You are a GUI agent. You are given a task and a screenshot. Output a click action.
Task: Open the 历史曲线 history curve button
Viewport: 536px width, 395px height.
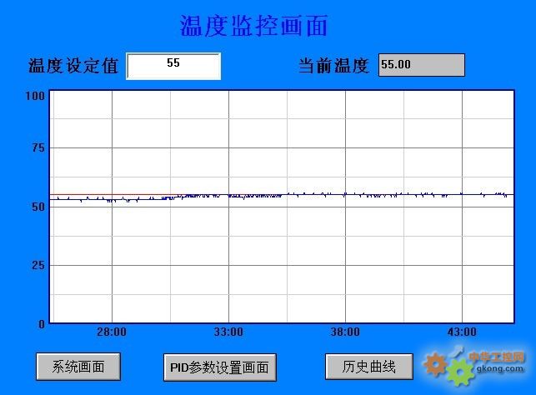click(x=368, y=367)
